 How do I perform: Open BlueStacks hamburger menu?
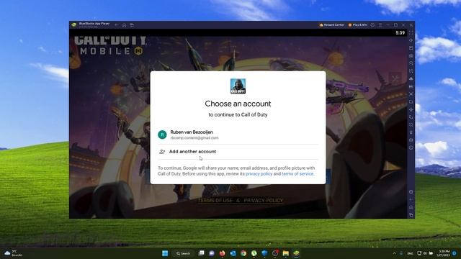380,25
